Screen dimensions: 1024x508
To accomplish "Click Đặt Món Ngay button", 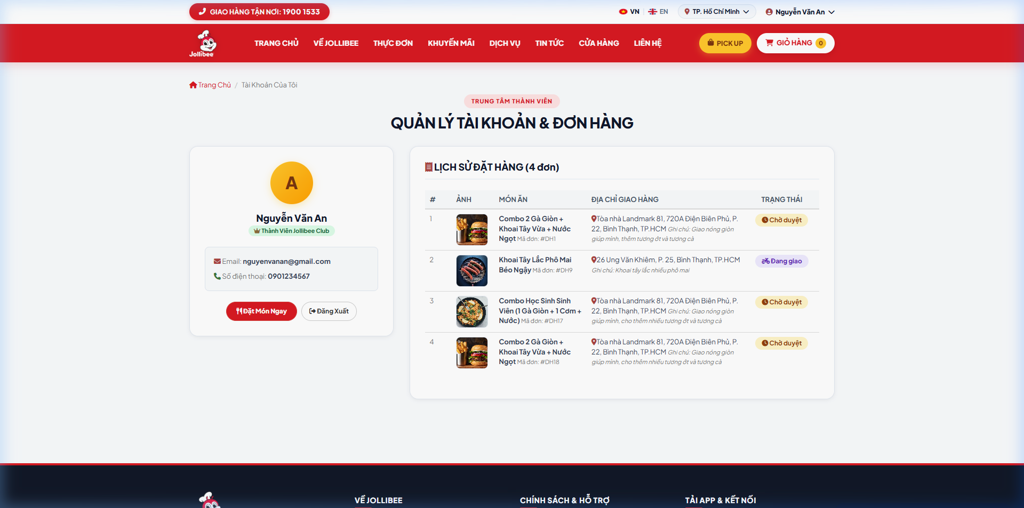I will [x=261, y=311].
